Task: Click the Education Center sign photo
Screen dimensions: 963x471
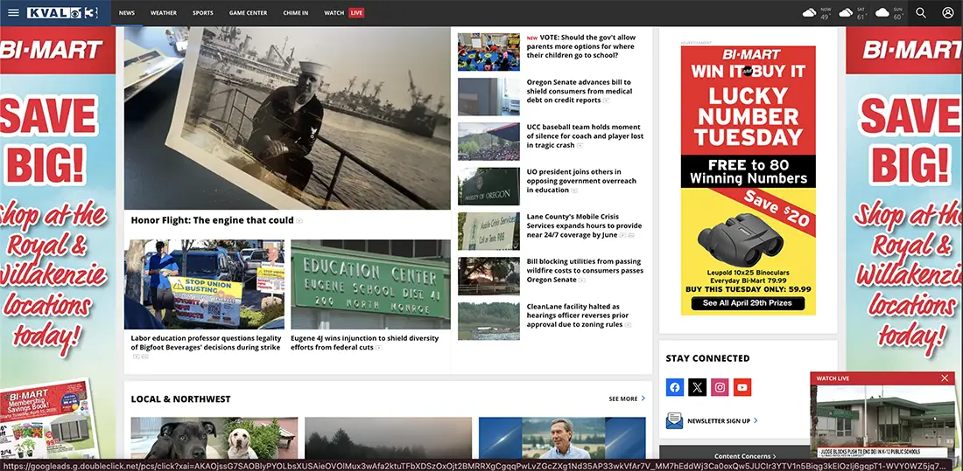Action: click(x=370, y=285)
